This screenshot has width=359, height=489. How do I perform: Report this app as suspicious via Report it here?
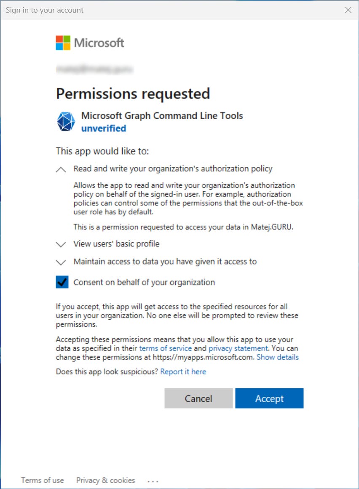(x=183, y=371)
